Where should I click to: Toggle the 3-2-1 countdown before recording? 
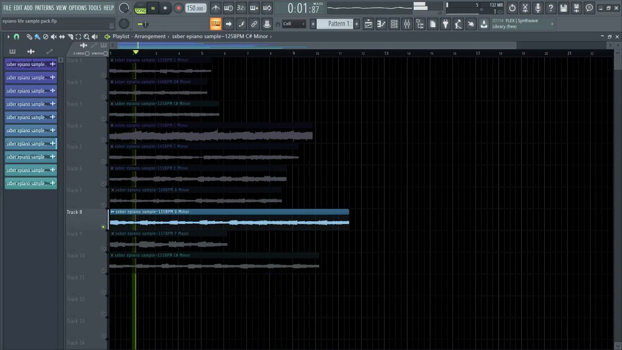(x=241, y=8)
